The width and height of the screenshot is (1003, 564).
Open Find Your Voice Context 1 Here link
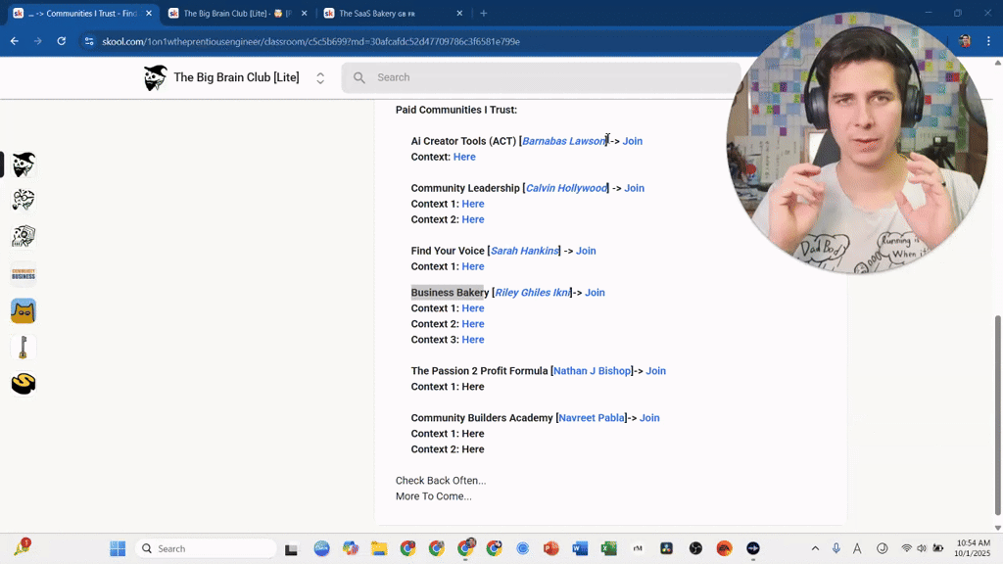point(473,266)
